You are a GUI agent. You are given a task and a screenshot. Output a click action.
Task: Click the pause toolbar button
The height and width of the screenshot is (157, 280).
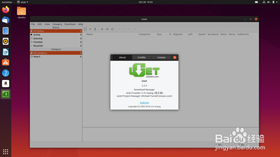tap(107, 29)
